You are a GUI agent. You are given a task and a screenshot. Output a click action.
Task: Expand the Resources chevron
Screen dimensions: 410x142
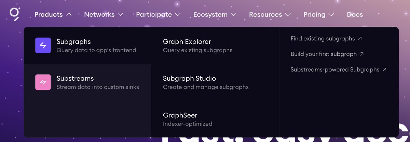coord(288,15)
